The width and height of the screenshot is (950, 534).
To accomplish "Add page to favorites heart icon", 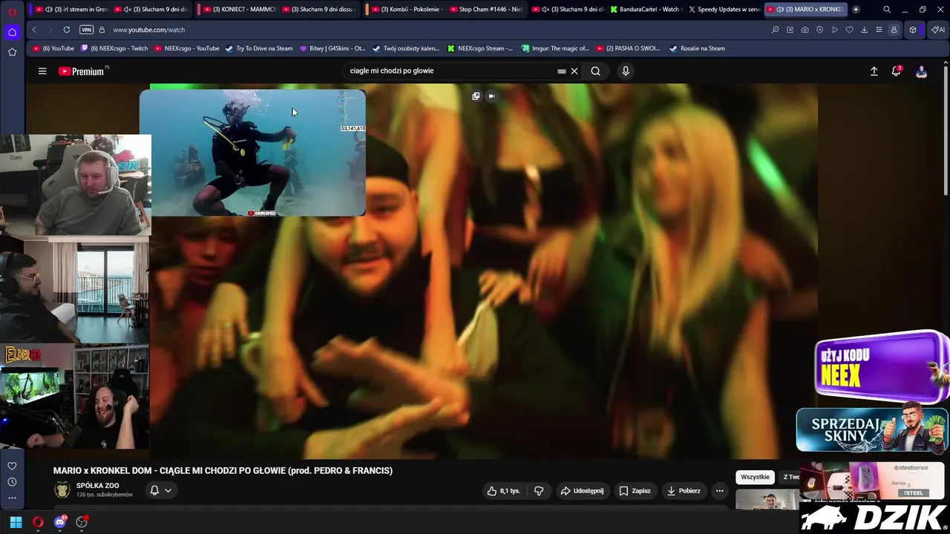I will [850, 30].
